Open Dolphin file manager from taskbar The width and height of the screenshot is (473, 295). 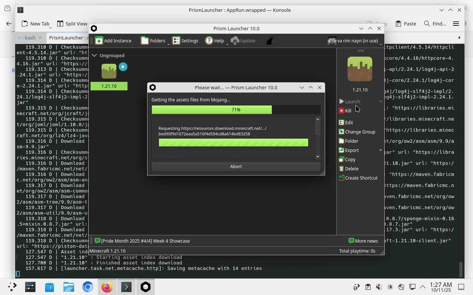69,287
